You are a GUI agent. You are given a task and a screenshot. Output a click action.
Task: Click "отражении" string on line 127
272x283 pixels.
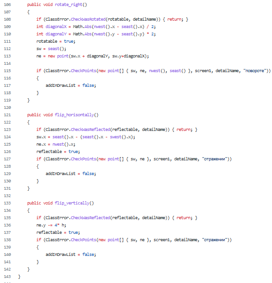pos(215,159)
